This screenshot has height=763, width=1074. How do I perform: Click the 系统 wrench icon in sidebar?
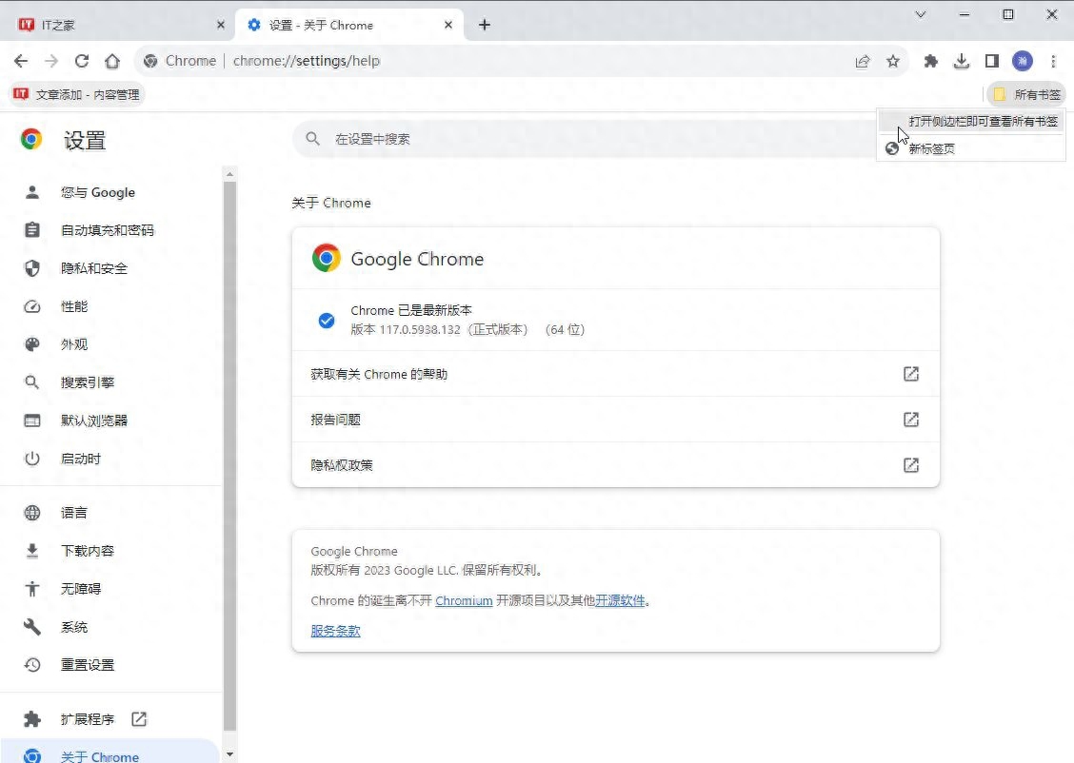pos(31,626)
